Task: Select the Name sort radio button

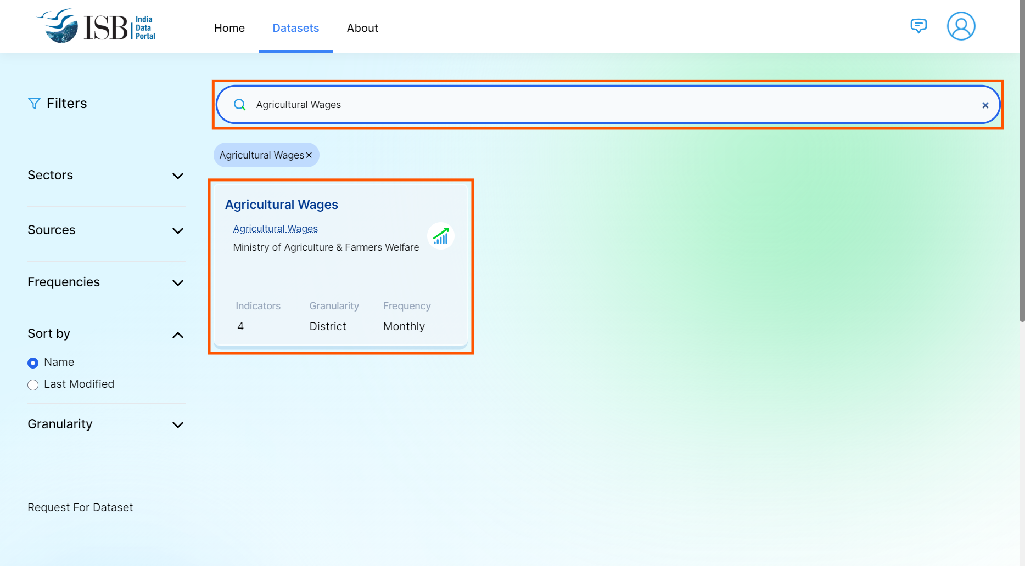Action: [x=33, y=363]
